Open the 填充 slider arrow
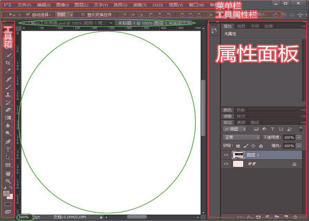The width and height of the screenshot is (309, 221). point(299,146)
